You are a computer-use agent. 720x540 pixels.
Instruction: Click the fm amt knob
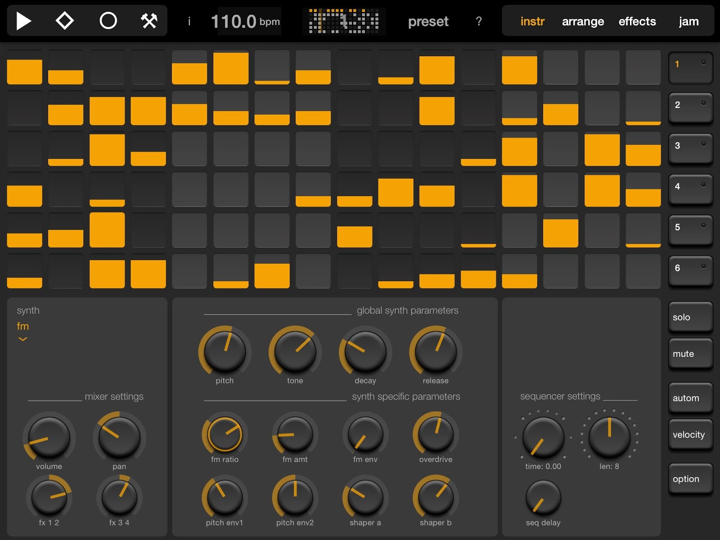(x=295, y=434)
